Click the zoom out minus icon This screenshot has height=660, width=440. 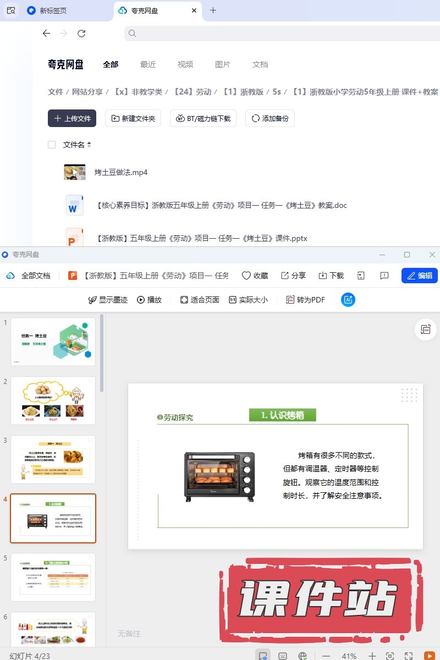pos(326,656)
